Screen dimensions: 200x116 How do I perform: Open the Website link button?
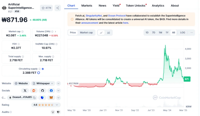(x=21, y=83)
